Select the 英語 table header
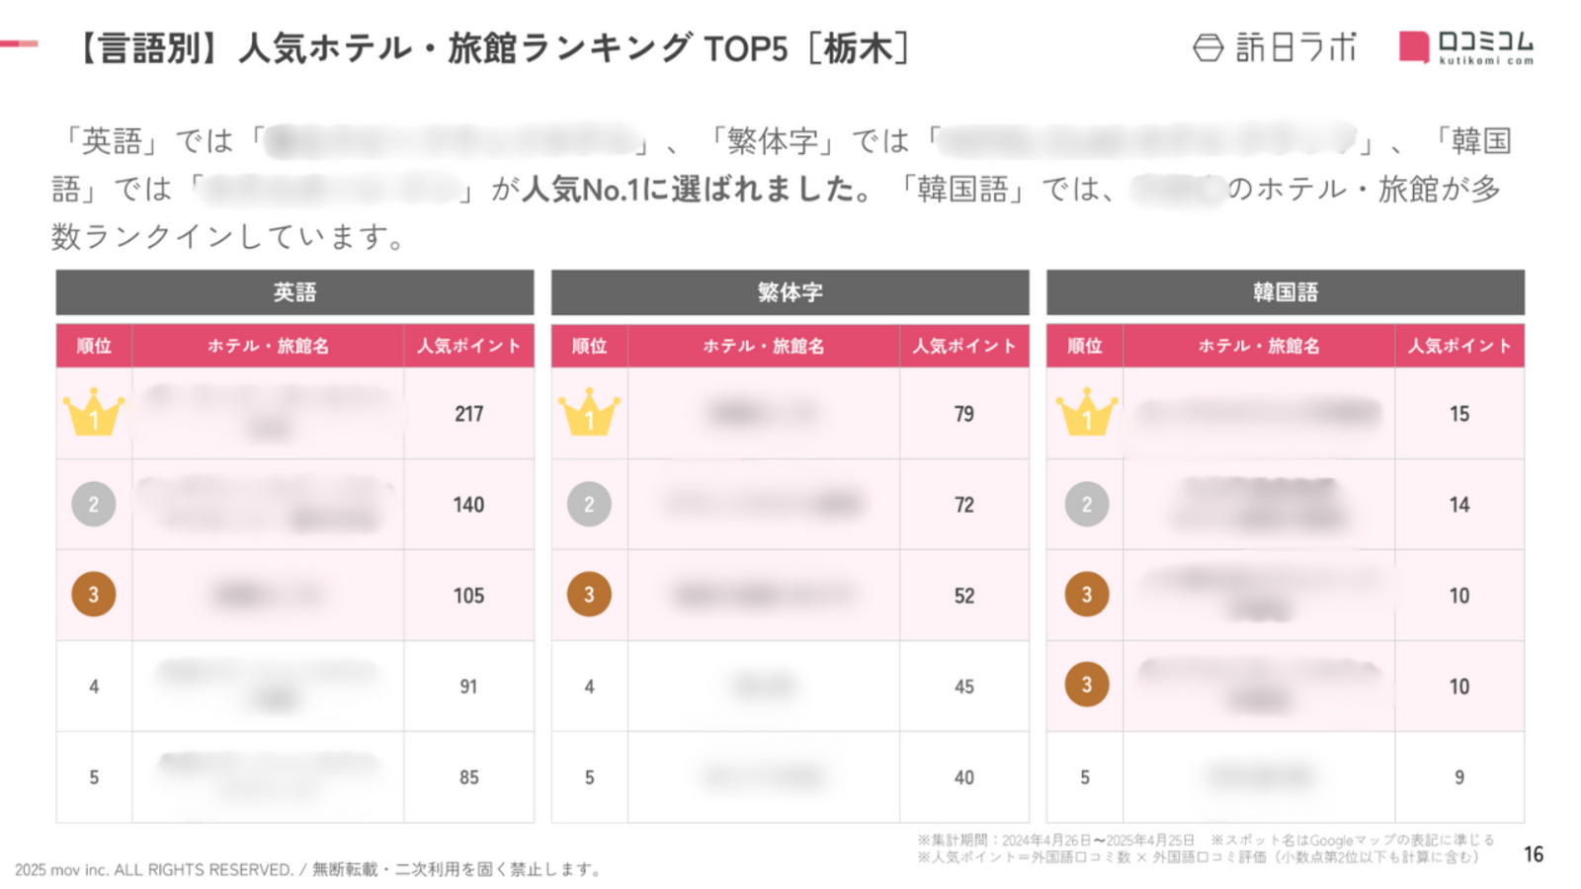The width and height of the screenshot is (1581, 889). point(294,292)
